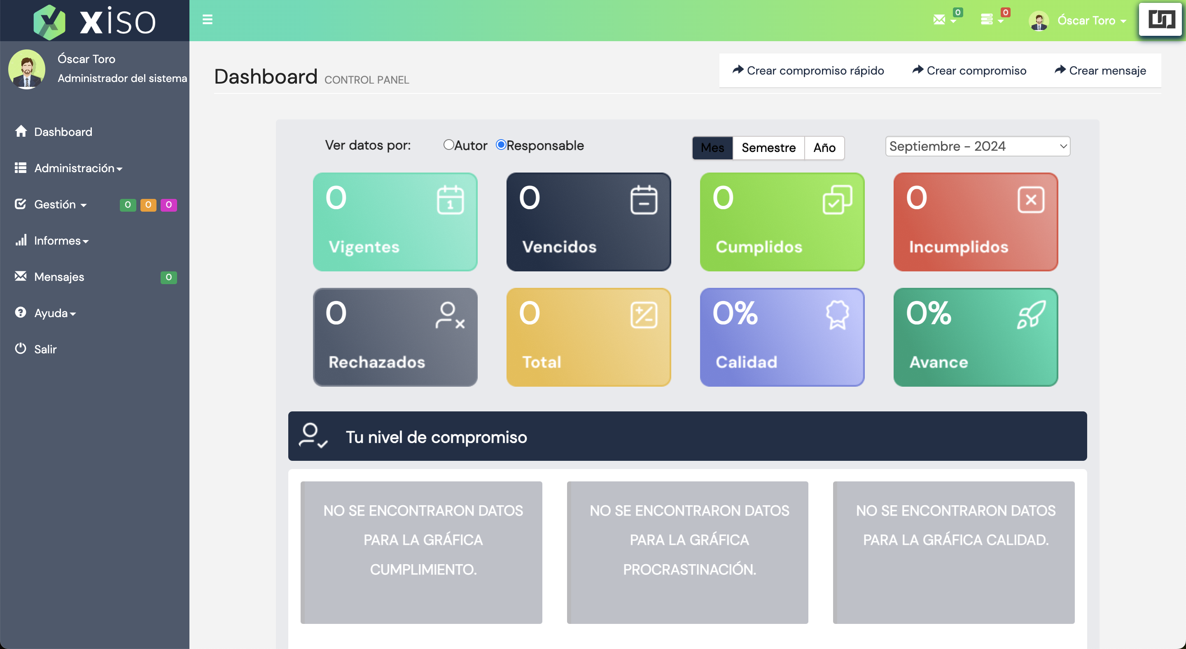Screen dimensions: 1186x649
Task: Click the magenta Gestión count badge
Action: [168, 205]
